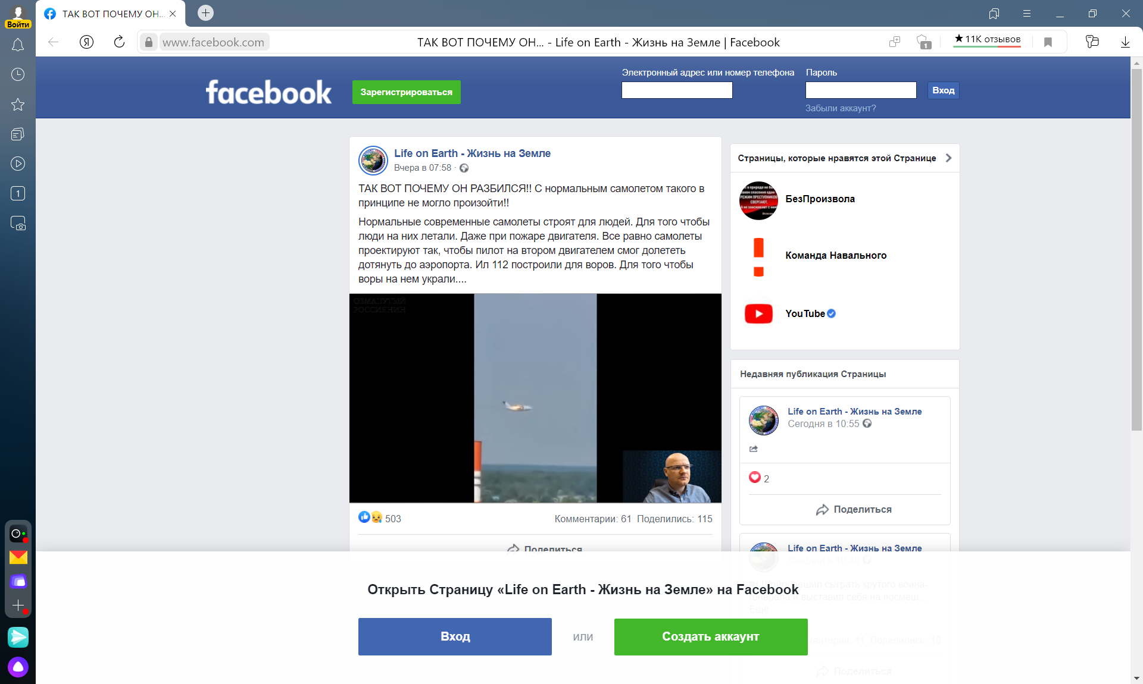
Task: Click the www.facebook.com address field
Action: [x=213, y=42]
